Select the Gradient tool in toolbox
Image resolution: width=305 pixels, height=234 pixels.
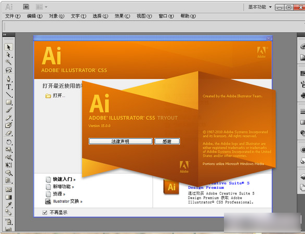(x=8, y=197)
